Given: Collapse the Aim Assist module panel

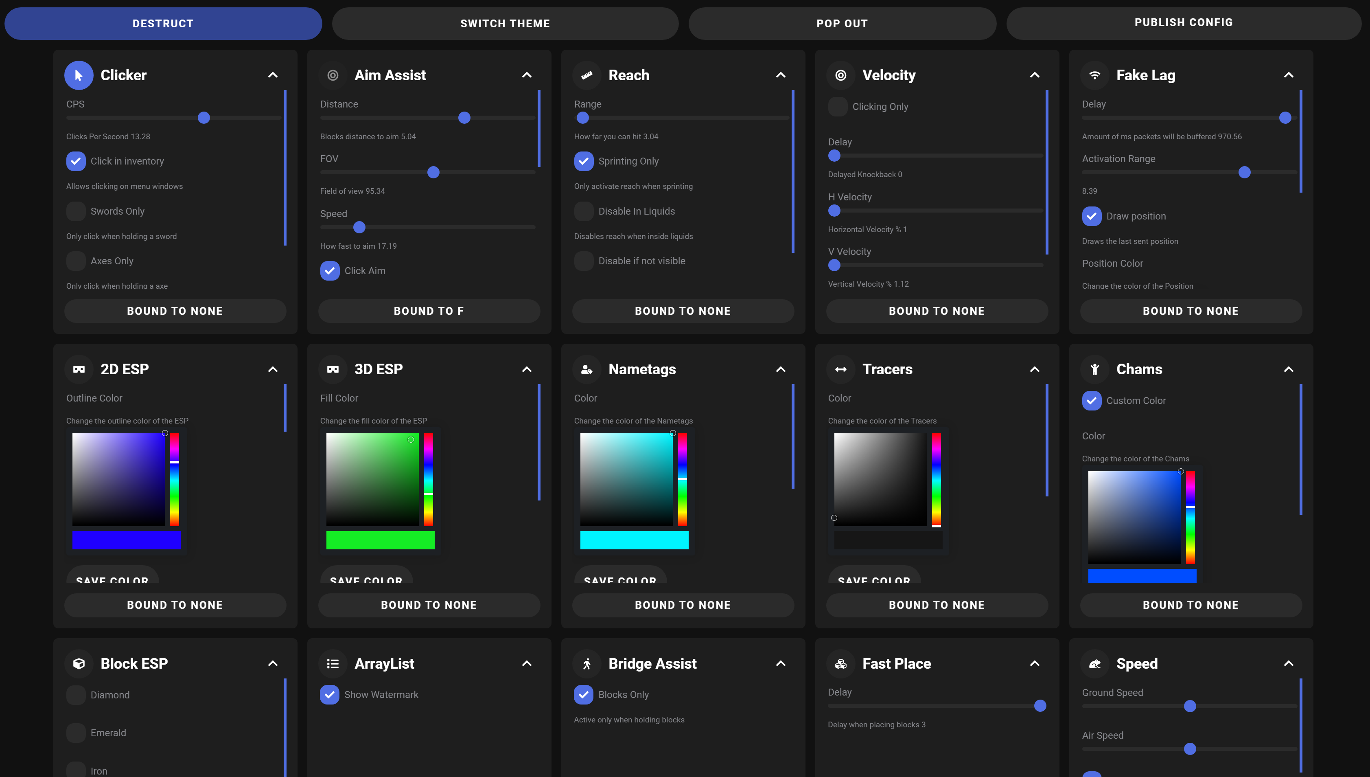Looking at the screenshot, I should tap(526, 75).
